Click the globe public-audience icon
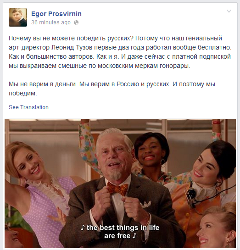 pyautogui.click(x=76, y=22)
